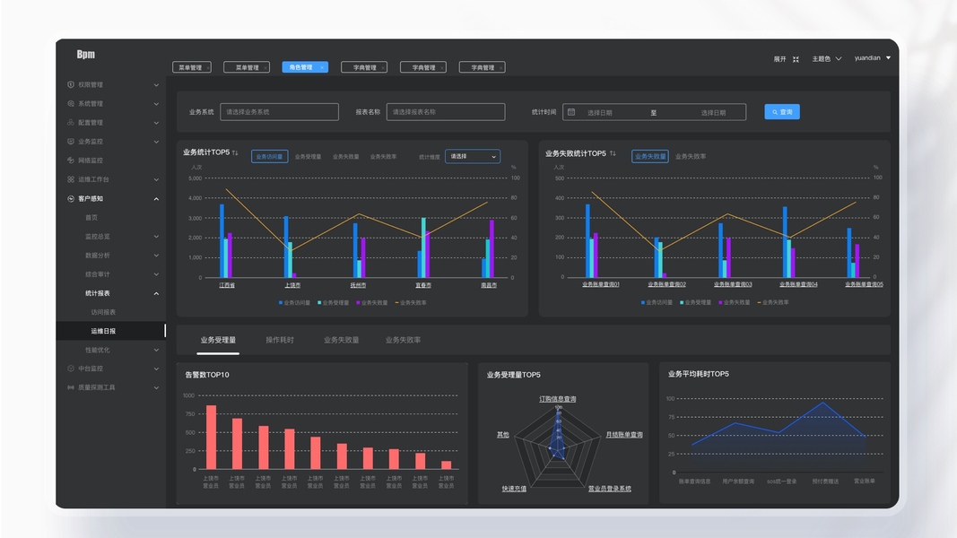
Task: Click the 权限管理 shield icon in sidebar
Action: [x=71, y=85]
